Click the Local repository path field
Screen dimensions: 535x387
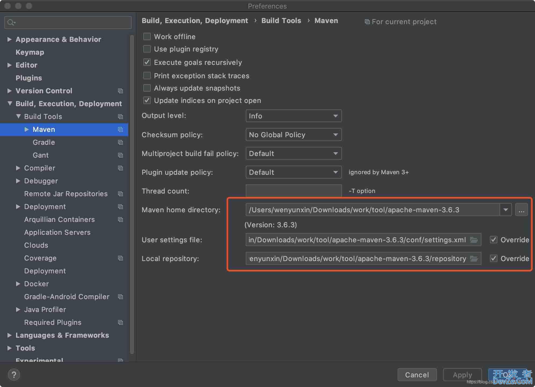coord(363,258)
